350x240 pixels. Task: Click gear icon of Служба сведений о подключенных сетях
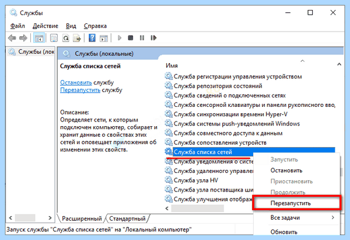point(169,95)
